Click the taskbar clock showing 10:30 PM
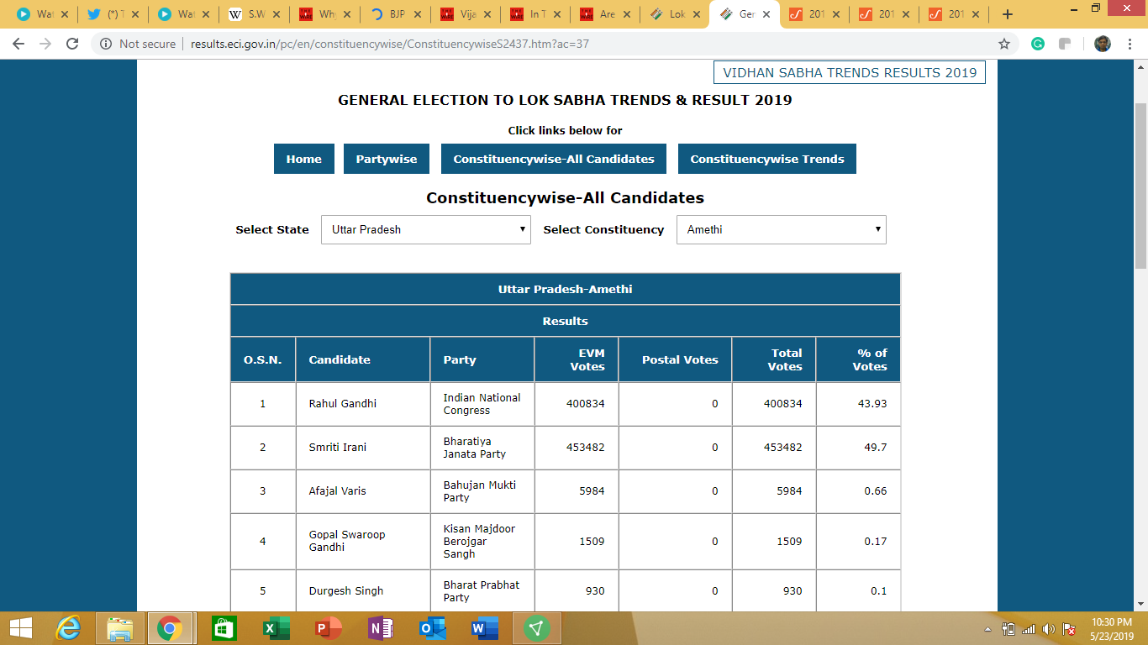The width and height of the screenshot is (1148, 645). (x=1114, y=628)
